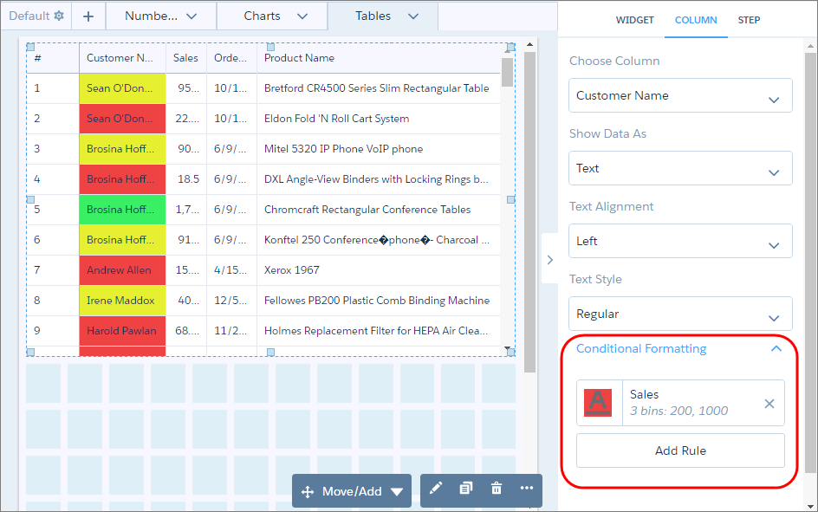The width and height of the screenshot is (818, 512).
Task: Click the Product Name column header
Action: pos(299,58)
